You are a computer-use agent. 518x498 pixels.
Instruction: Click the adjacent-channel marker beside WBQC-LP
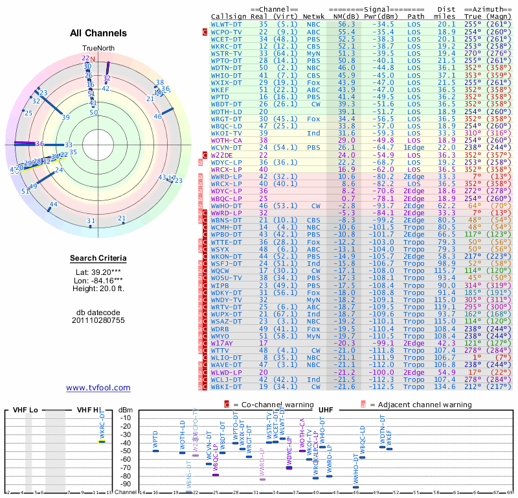pos(200,198)
